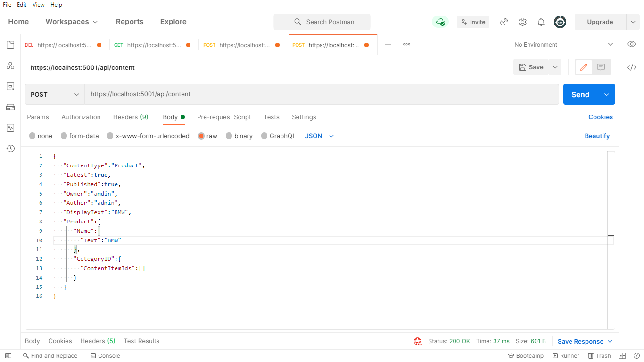644x362 pixels.
Task: Open the File menu
Action: click(x=7, y=5)
